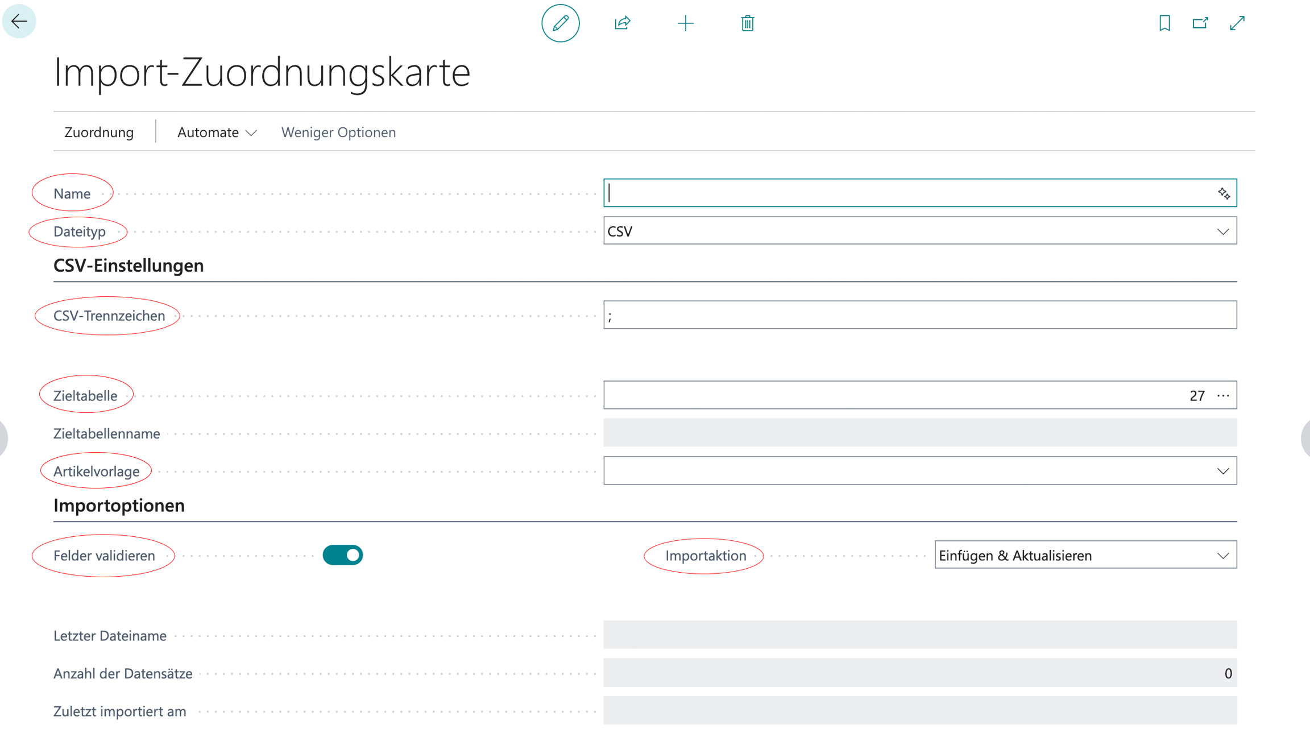
Task: Click the Artikelvorlage field label
Action: pos(97,471)
